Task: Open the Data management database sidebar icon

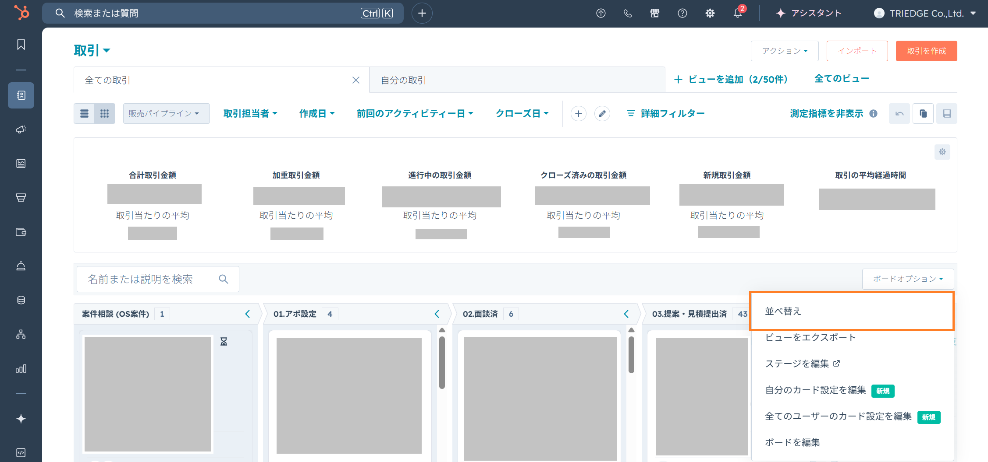Action: [x=21, y=300]
